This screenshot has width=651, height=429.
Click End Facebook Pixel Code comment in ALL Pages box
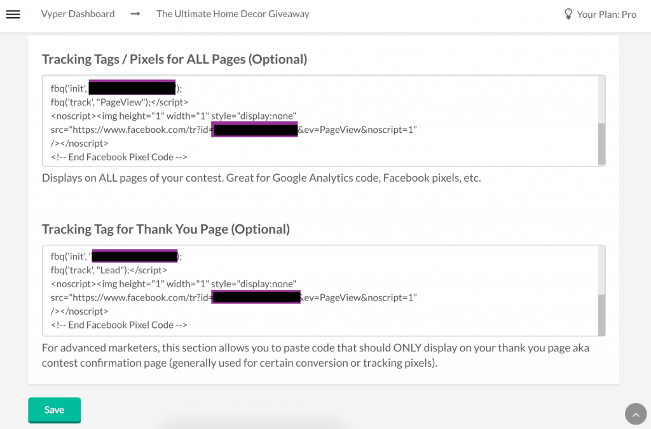tap(119, 157)
